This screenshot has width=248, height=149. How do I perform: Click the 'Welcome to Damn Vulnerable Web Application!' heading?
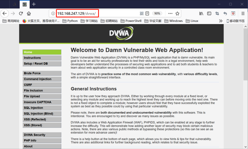click(137, 50)
